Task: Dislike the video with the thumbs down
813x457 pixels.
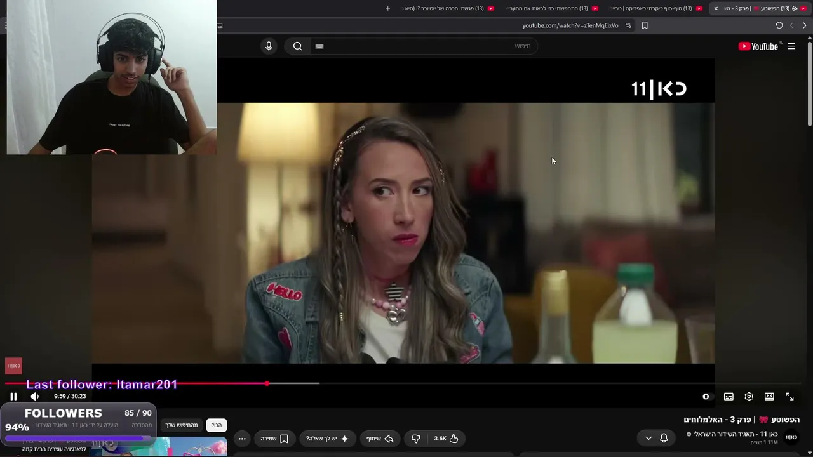Action: point(416,439)
